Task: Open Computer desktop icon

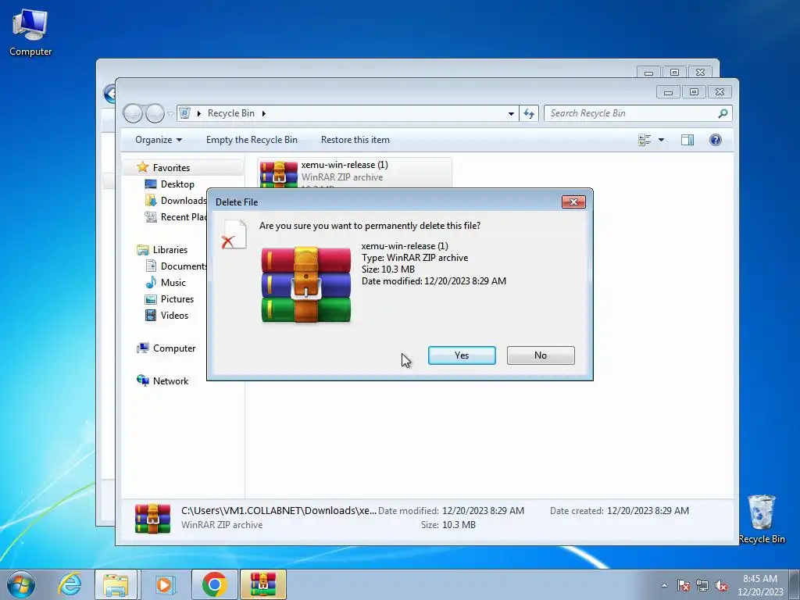Action: [x=30, y=31]
